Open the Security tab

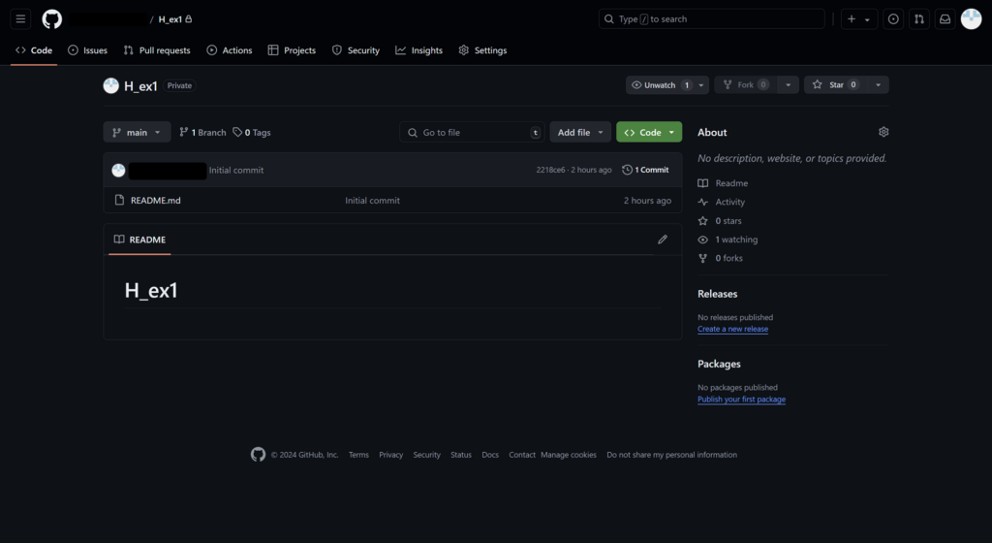[356, 50]
